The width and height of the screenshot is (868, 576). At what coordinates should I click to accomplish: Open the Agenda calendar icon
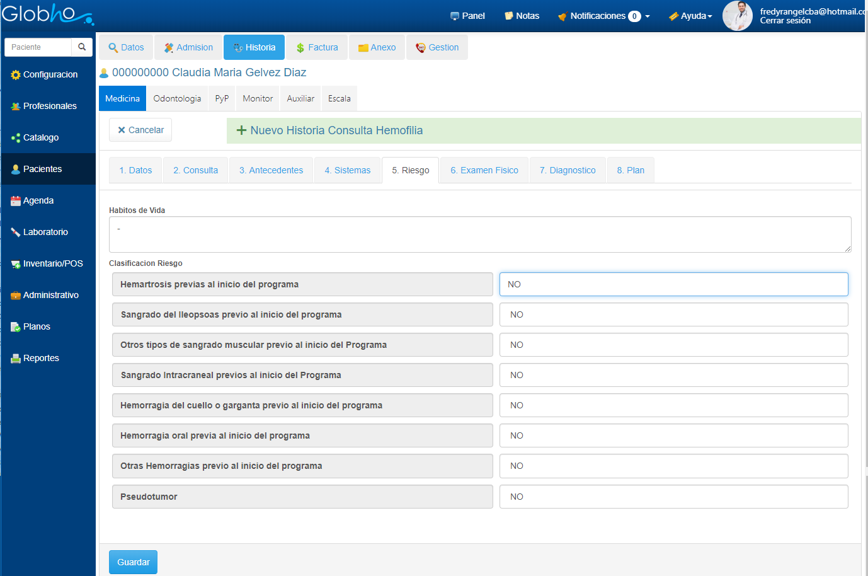point(16,201)
